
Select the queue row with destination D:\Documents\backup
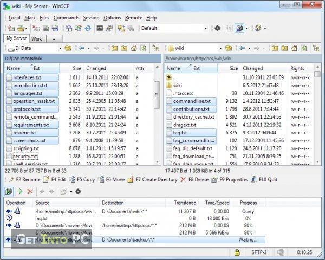(x=135, y=239)
